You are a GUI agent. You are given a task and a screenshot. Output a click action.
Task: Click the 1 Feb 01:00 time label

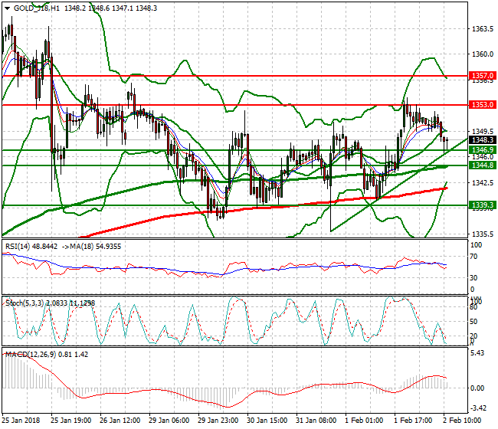(364, 421)
